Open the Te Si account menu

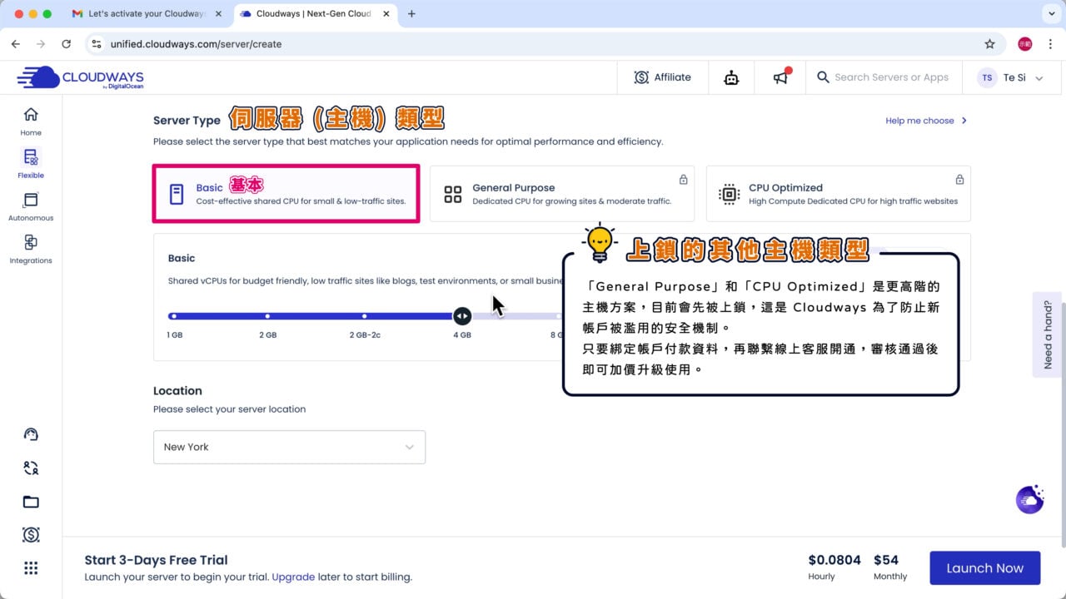(1011, 77)
